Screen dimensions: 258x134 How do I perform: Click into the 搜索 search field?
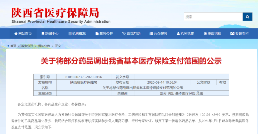[213, 17]
